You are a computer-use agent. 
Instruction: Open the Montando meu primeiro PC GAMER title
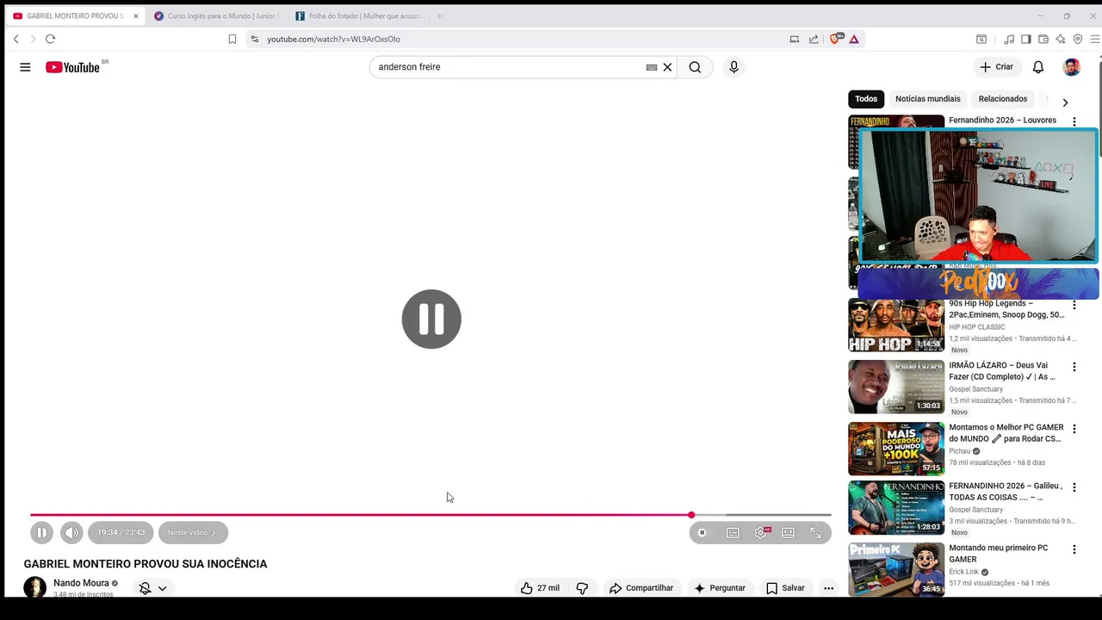(999, 554)
